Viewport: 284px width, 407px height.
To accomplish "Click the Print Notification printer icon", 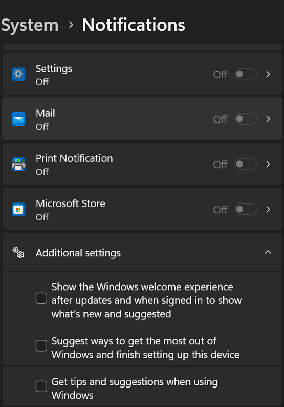I will 18,165.
